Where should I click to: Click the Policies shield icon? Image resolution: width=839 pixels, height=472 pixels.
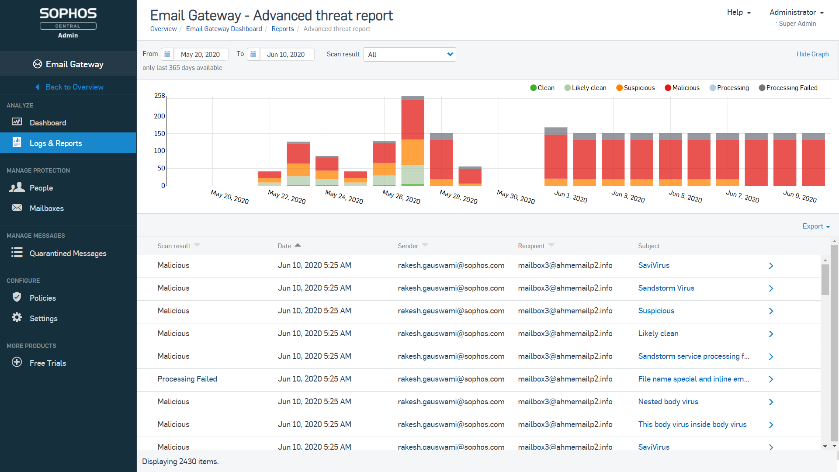click(x=17, y=297)
